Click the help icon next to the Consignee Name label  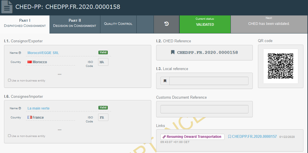coord(20,108)
